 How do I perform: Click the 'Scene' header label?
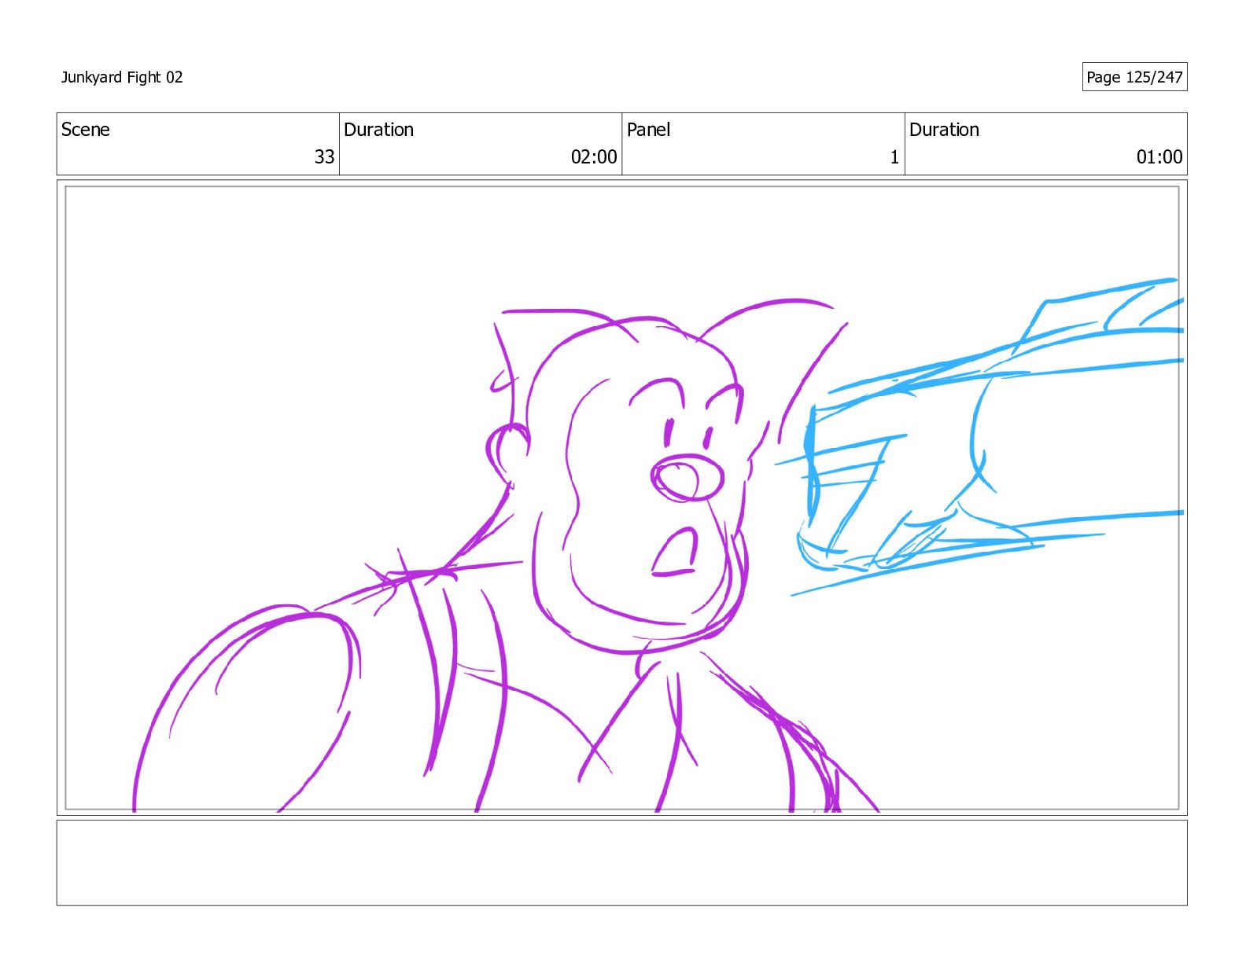86,130
